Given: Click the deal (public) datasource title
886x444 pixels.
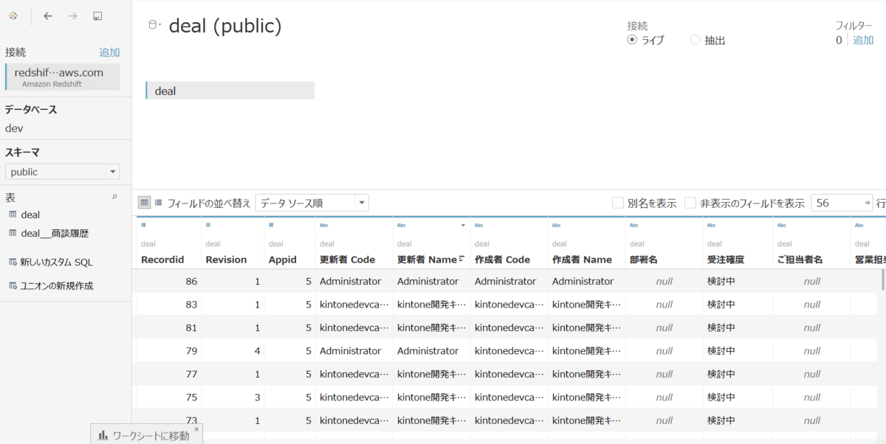Looking at the screenshot, I should [225, 27].
